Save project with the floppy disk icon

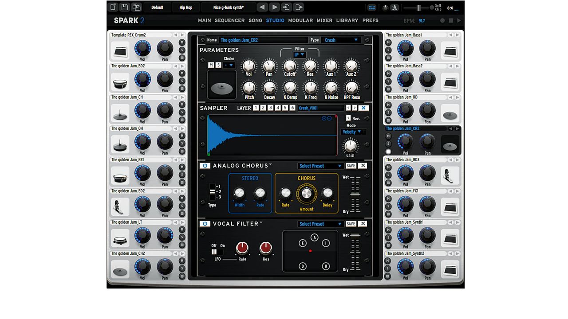coord(125,7)
